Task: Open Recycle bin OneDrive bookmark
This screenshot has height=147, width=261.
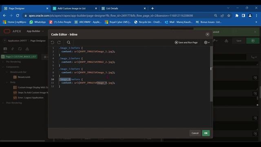Action: [x=148, y=22]
